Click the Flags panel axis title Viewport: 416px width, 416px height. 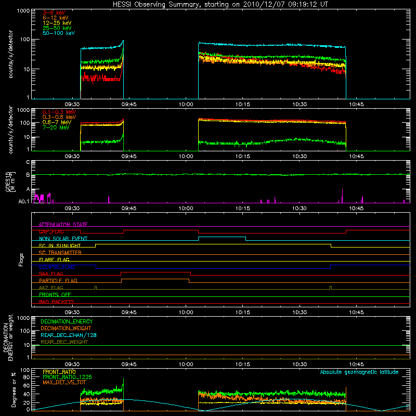[x=21, y=259]
